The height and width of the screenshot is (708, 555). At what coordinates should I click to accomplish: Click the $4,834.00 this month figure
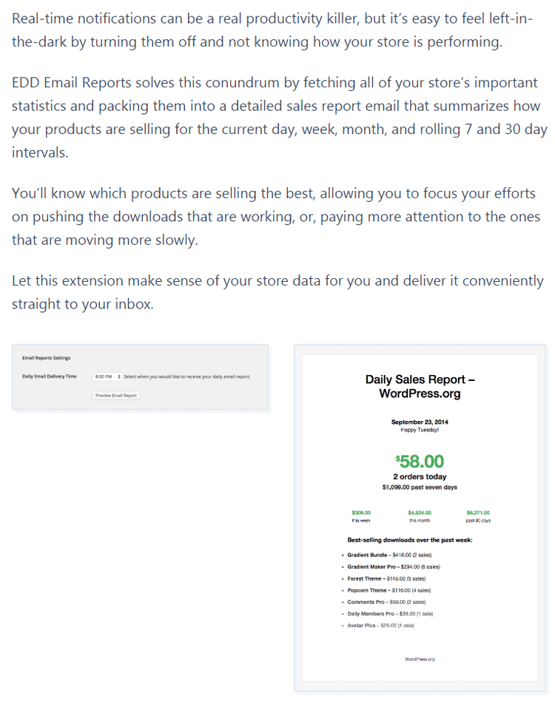[420, 513]
